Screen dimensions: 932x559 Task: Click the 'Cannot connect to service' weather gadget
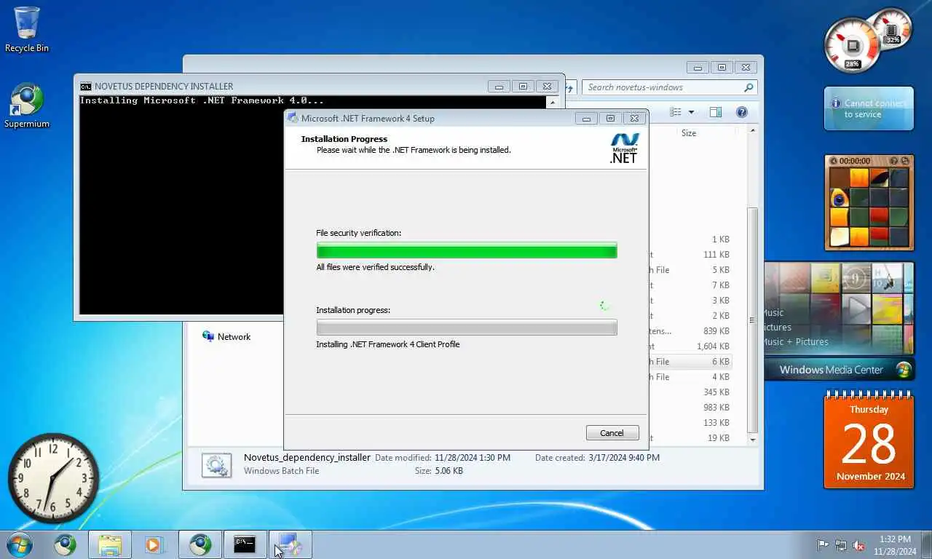pyautogui.click(x=869, y=109)
